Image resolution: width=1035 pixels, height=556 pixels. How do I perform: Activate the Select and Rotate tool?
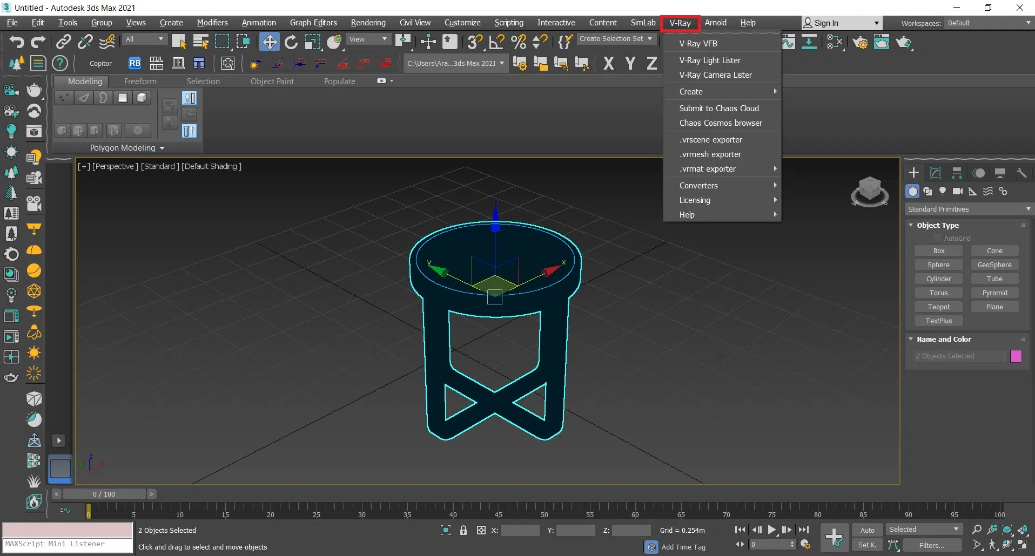291,42
